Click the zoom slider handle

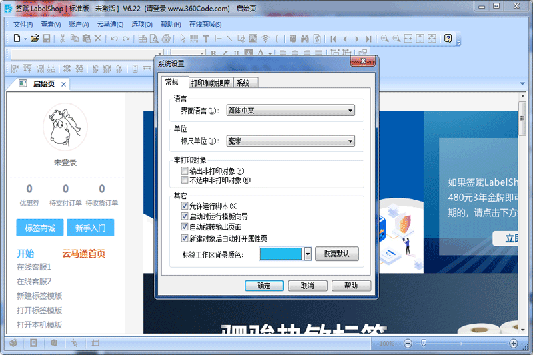[x=424, y=343]
